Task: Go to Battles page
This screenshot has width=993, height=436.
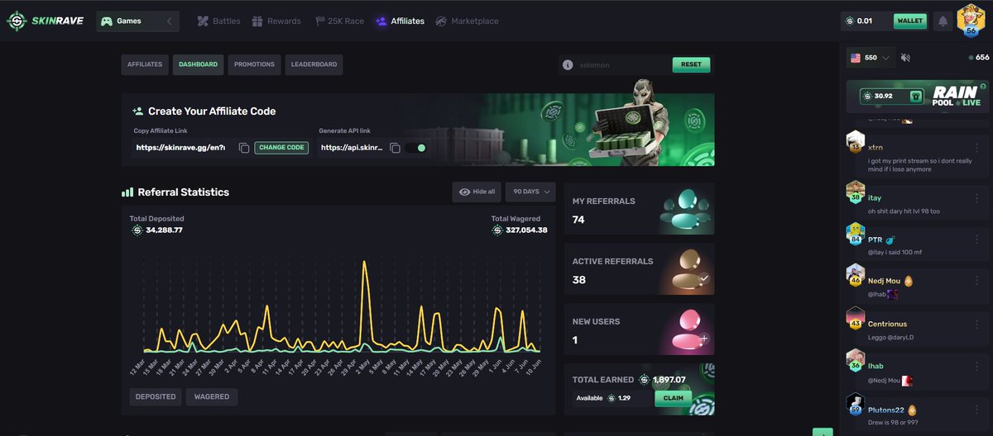Action: (219, 21)
